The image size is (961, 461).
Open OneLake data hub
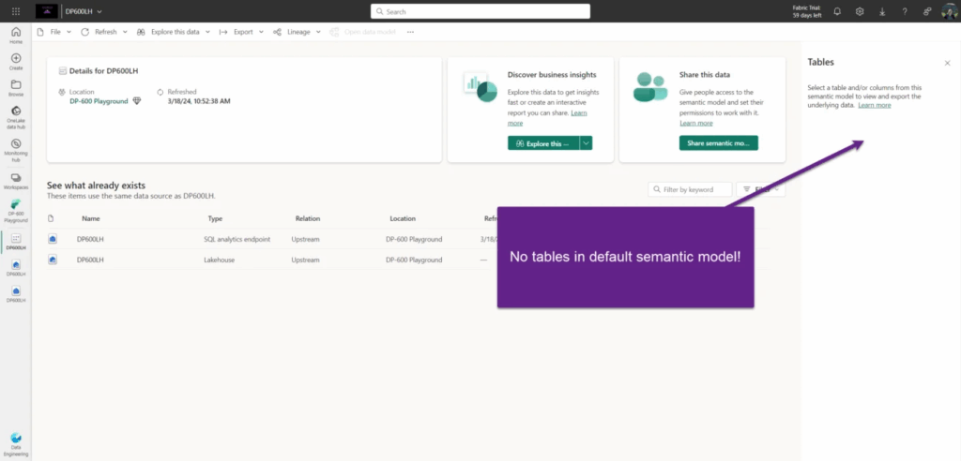pos(16,117)
